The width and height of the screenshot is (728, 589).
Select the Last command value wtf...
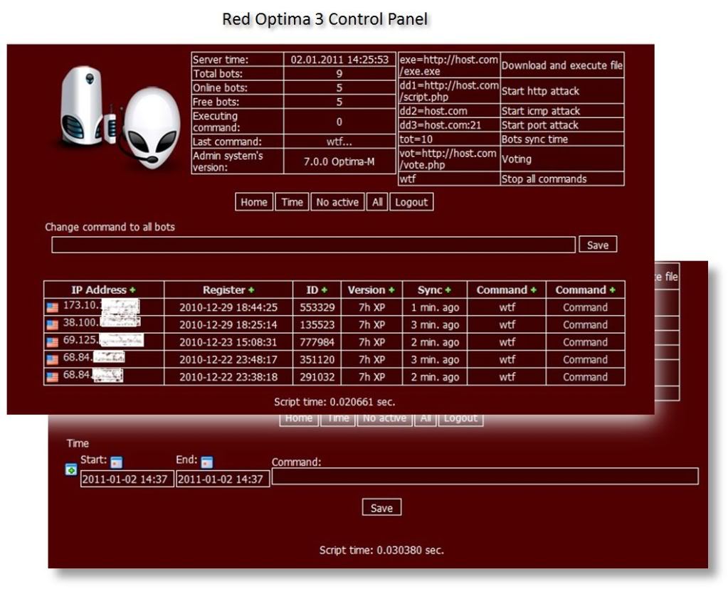click(x=339, y=142)
